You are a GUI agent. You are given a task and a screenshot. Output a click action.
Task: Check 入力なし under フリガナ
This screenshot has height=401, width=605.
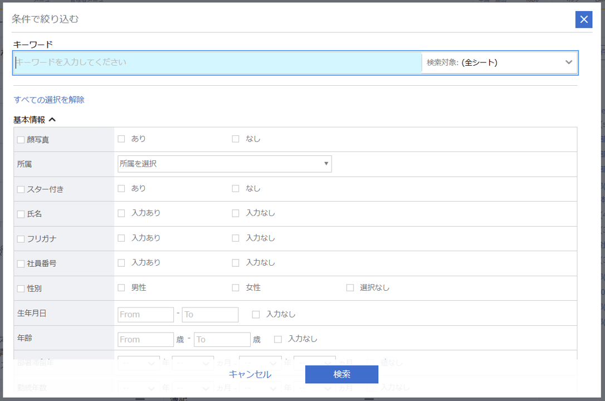pos(236,238)
